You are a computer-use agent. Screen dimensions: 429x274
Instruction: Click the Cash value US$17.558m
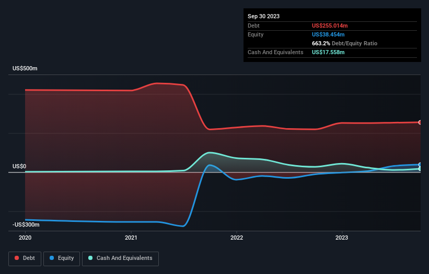tap(328, 52)
